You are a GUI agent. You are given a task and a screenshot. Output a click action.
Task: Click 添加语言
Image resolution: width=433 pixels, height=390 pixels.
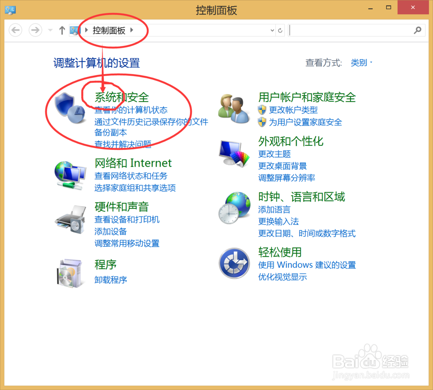[x=274, y=210]
